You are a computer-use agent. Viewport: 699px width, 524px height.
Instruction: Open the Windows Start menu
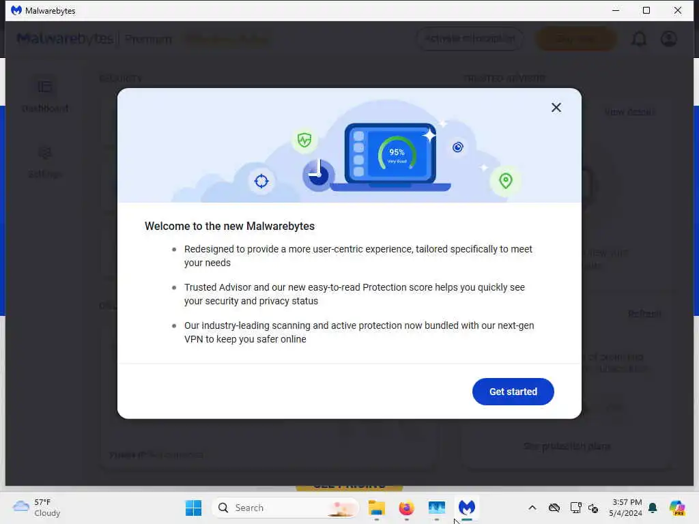tap(193, 508)
